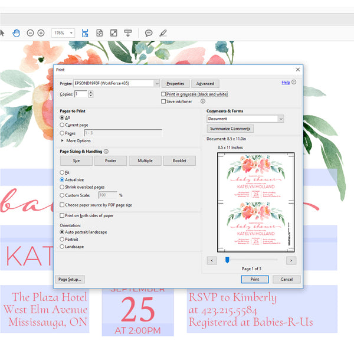Switch to the Booklet sizing option
The height and width of the screenshot is (354, 354).
179,160
